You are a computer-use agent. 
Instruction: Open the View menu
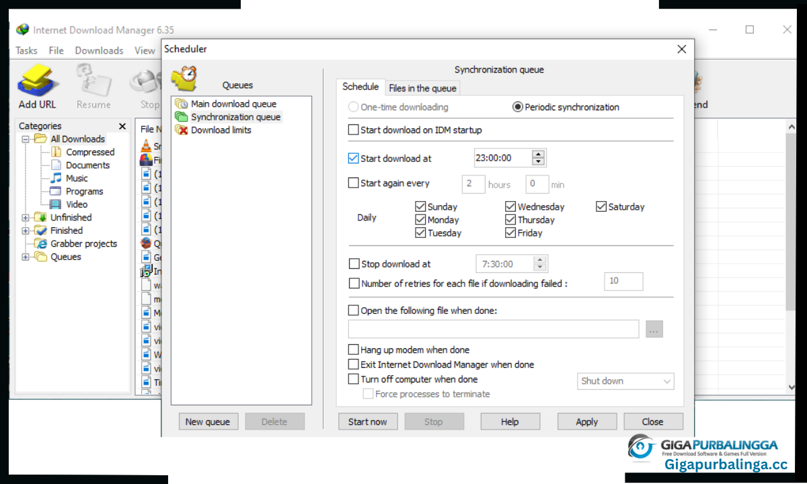click(x=145, y=50)
